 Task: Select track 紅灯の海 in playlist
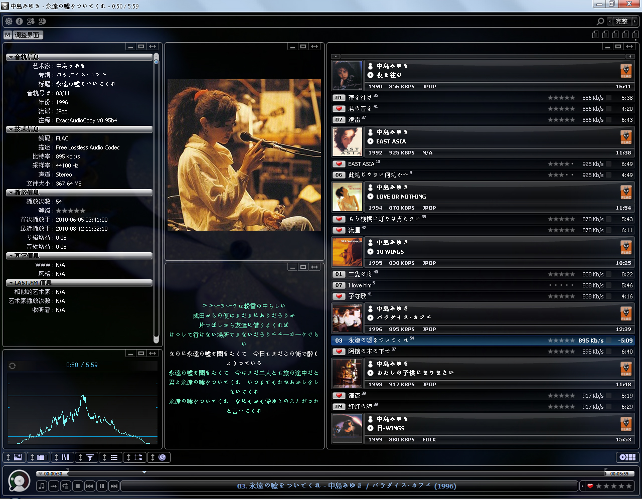point(483,407)
